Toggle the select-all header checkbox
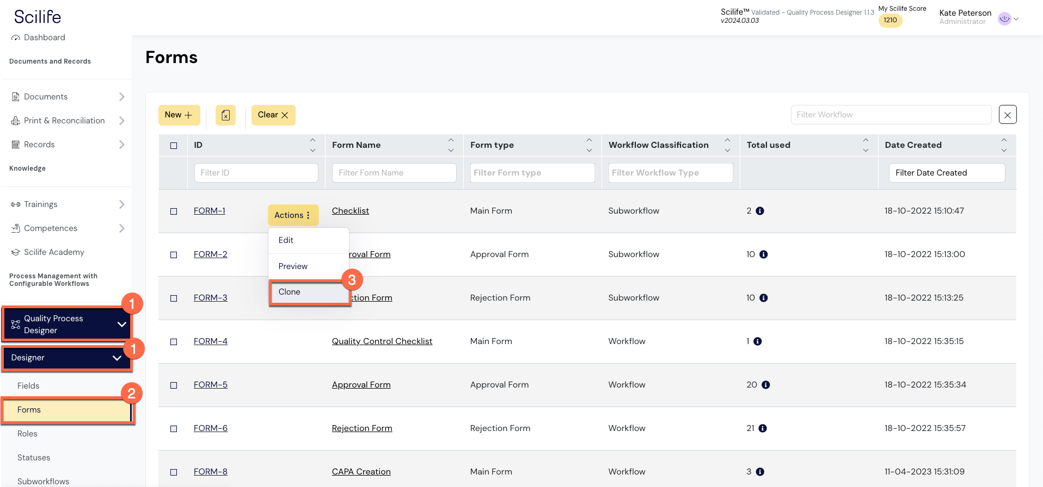 (x=174, y=146)
